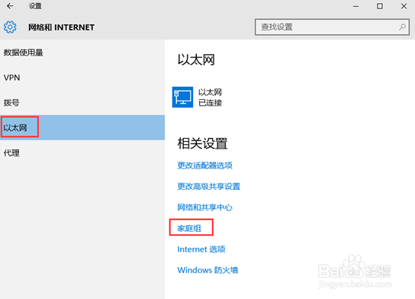The height and width of the screenshot is (299, 415).
Task: Maximize the Settings window
Action: (x=380, y=6)
